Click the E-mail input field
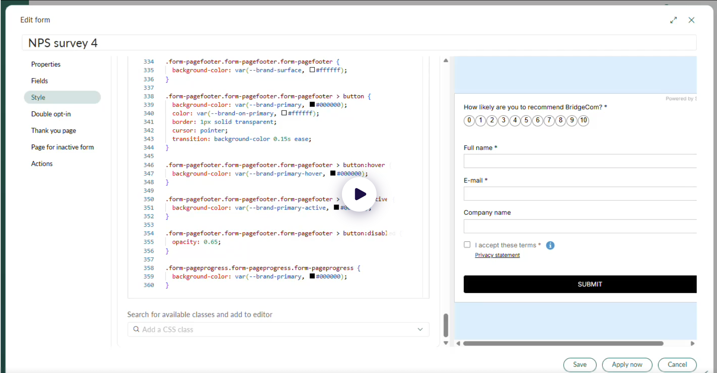 [x=580, y=194]
